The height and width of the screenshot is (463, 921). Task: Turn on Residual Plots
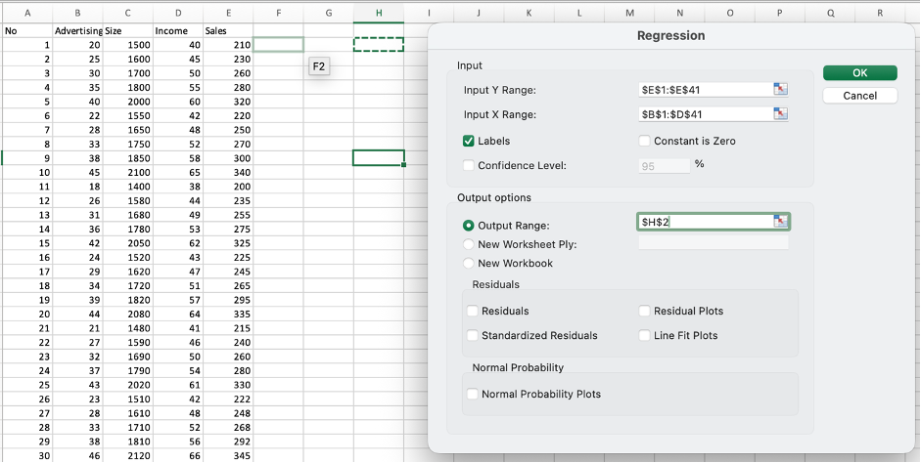[x=645, y=312]
